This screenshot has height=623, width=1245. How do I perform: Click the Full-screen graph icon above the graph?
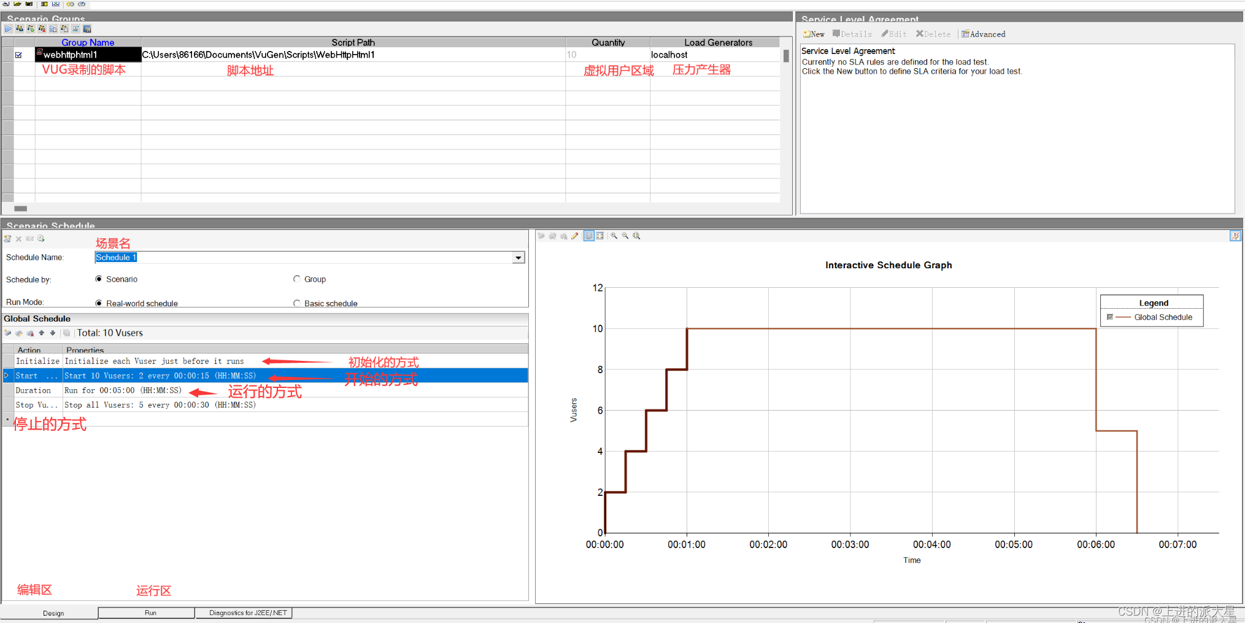(600, 236)
